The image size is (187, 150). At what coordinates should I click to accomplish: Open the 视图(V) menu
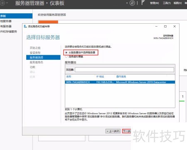click(x=177, y=3)
